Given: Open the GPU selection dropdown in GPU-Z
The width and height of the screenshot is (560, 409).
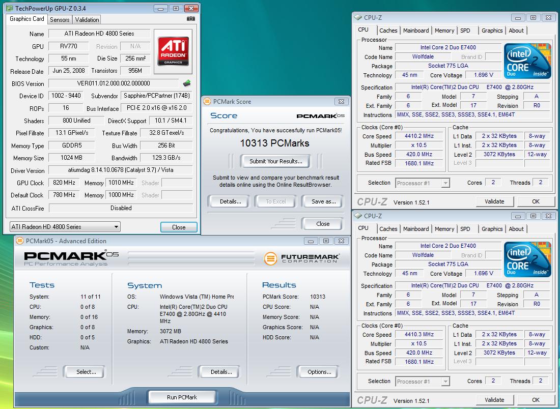Looking at the screenshot, I should click(x=65, y=226).
